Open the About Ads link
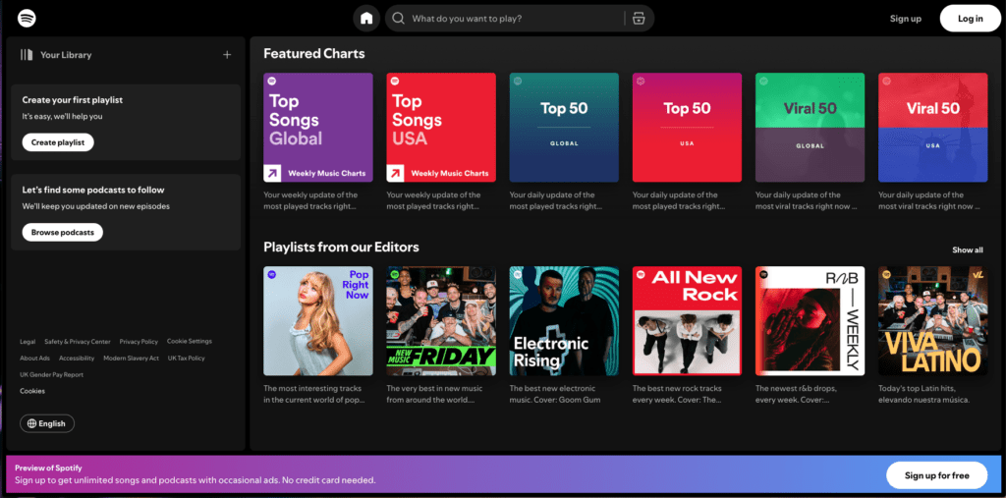1006x498 pixels. click(x=34, y=359)
